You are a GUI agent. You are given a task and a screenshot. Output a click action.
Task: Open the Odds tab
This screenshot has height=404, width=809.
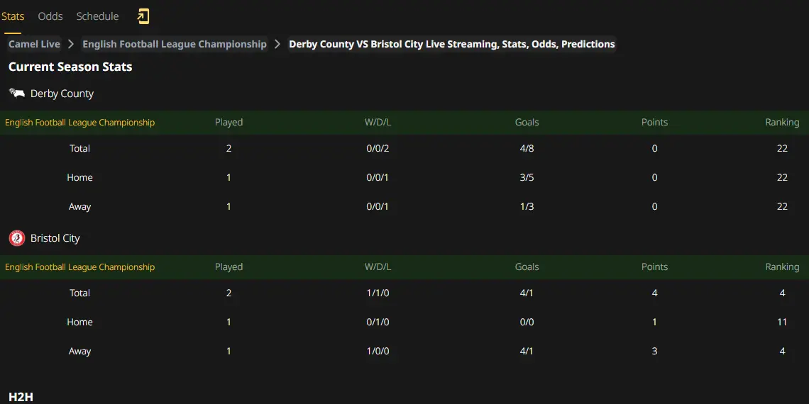point(50,16)
